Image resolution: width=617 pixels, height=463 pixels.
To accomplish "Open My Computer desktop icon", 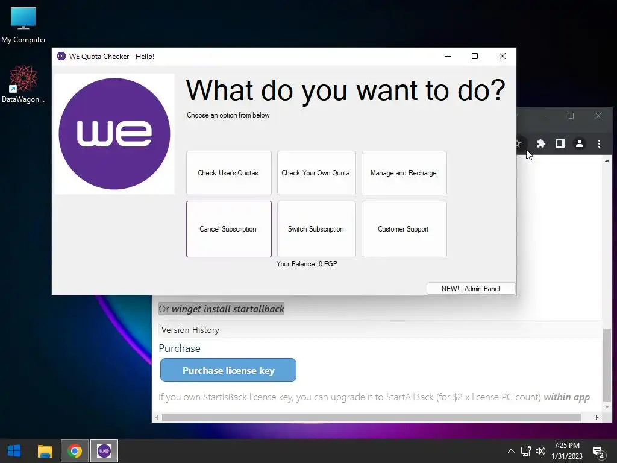I will pos(23,25).
